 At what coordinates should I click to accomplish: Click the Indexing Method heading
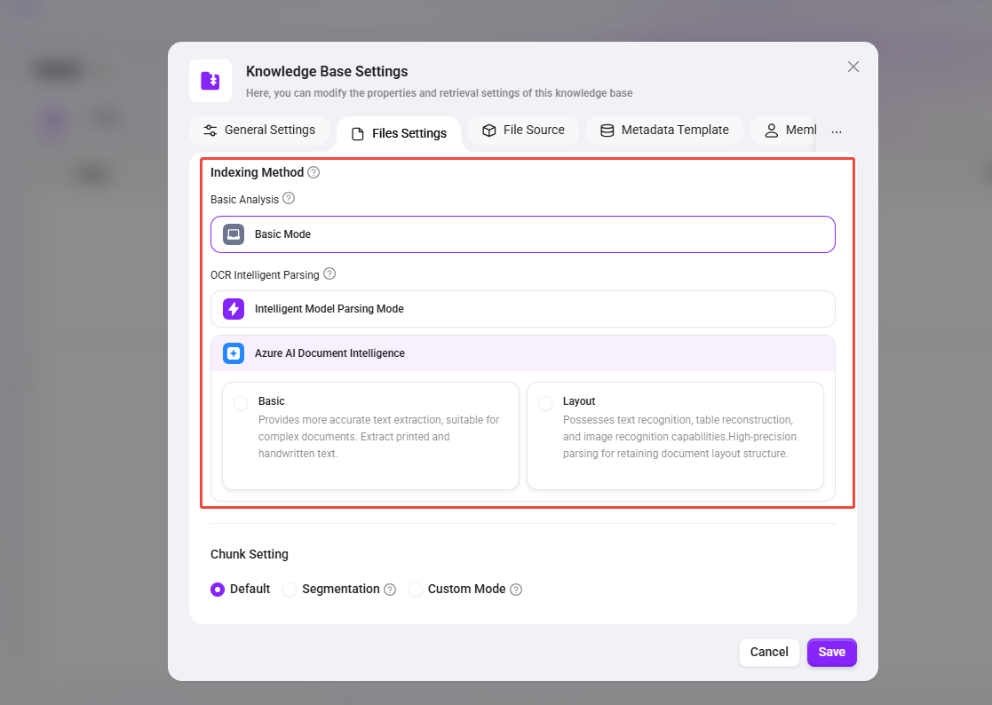(x=257, y=172)
